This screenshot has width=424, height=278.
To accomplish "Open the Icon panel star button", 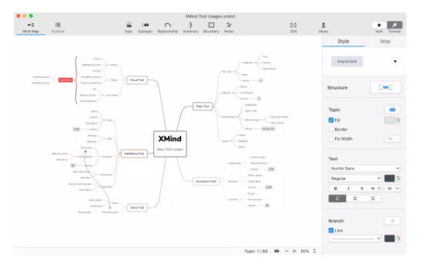I will tap(379, 25).
